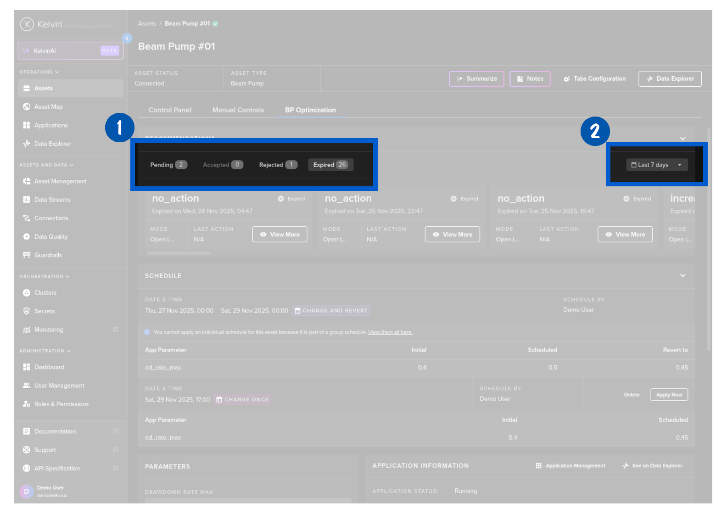This screenshot has height=514, width=727.
Task: Open the Last 7 days dropdown
Action: (656, 165)
